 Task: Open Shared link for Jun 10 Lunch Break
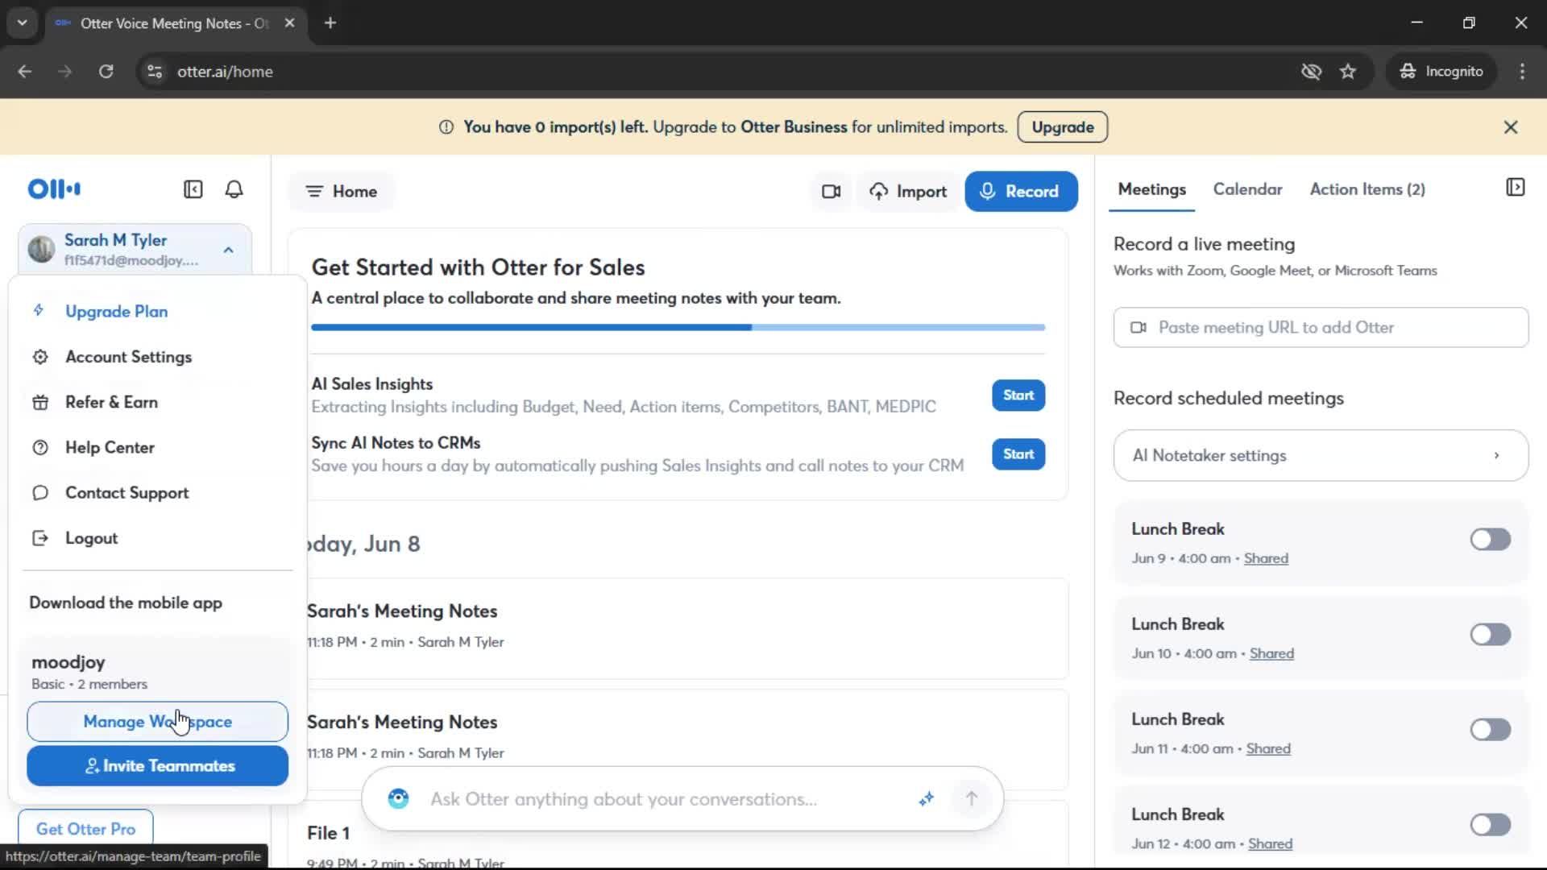1271,653
